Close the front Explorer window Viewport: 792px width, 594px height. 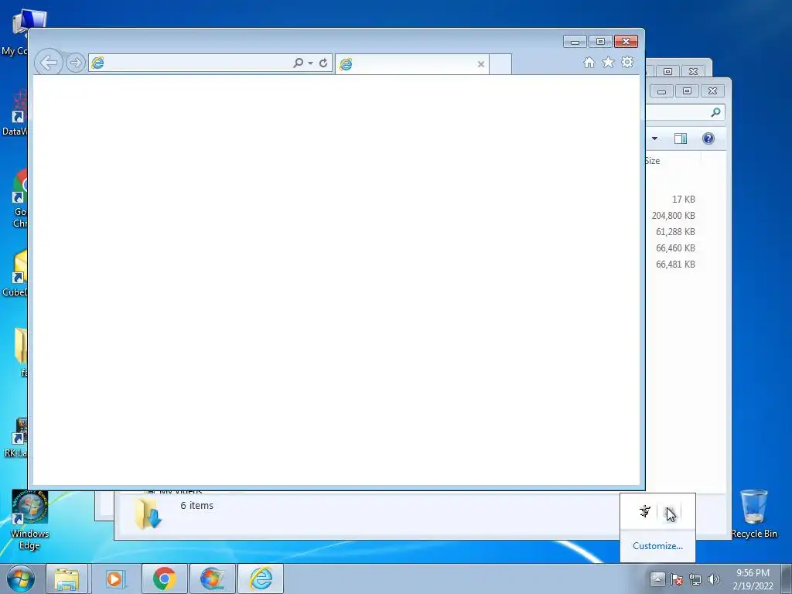712,91
